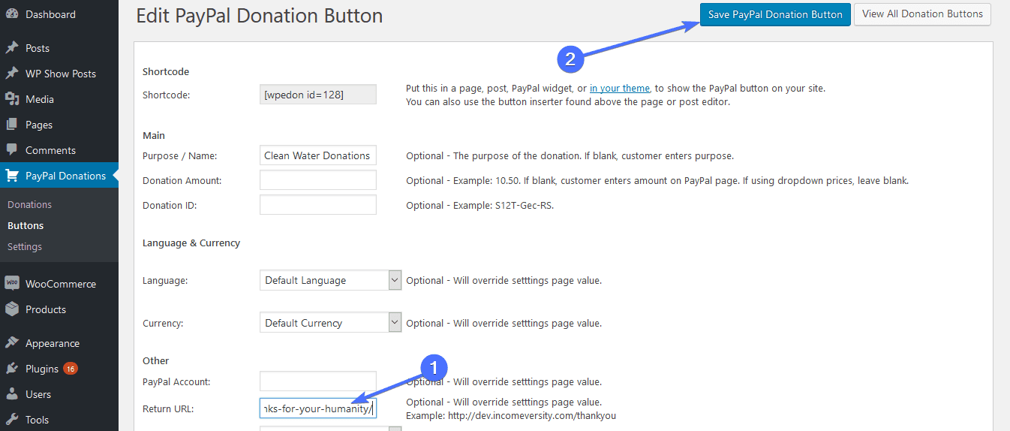Click the Dashboard gauge icon
1010x431 pixels.
click(x=12, y=14)
